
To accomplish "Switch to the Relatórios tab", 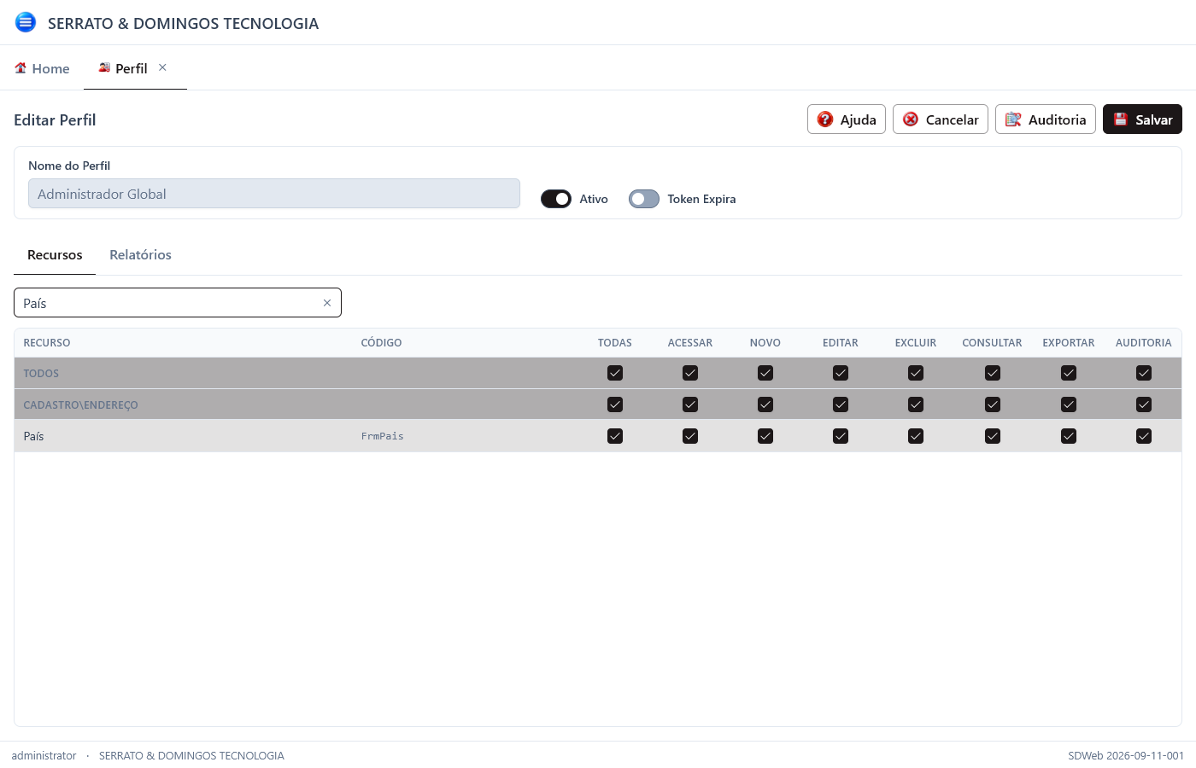I will [140, 255].
